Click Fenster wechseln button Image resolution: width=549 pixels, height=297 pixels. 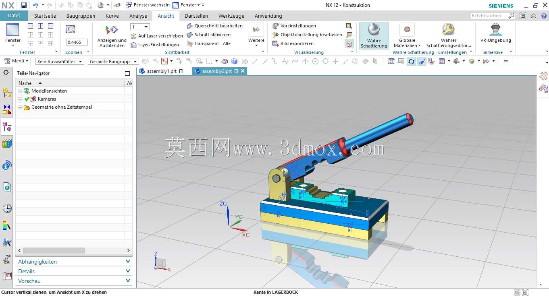tap(148, 5)
